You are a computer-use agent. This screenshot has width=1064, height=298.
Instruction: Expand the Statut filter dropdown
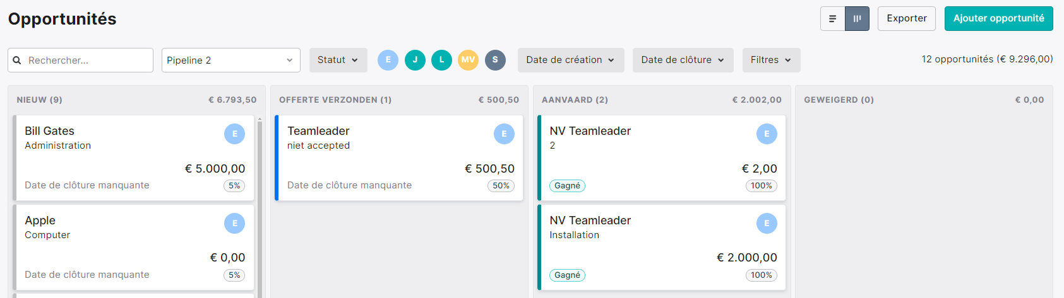(338, 60)
